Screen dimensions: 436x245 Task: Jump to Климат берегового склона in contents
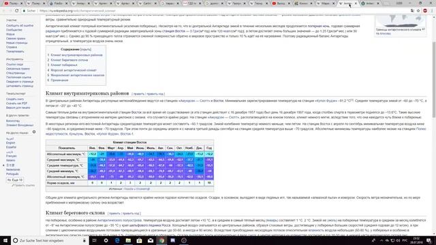pos(69,60)
